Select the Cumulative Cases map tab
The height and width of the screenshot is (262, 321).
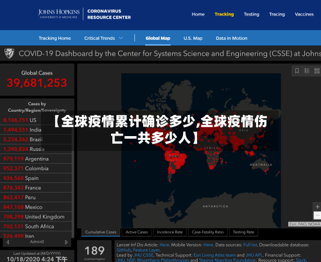tap(101, 232)
